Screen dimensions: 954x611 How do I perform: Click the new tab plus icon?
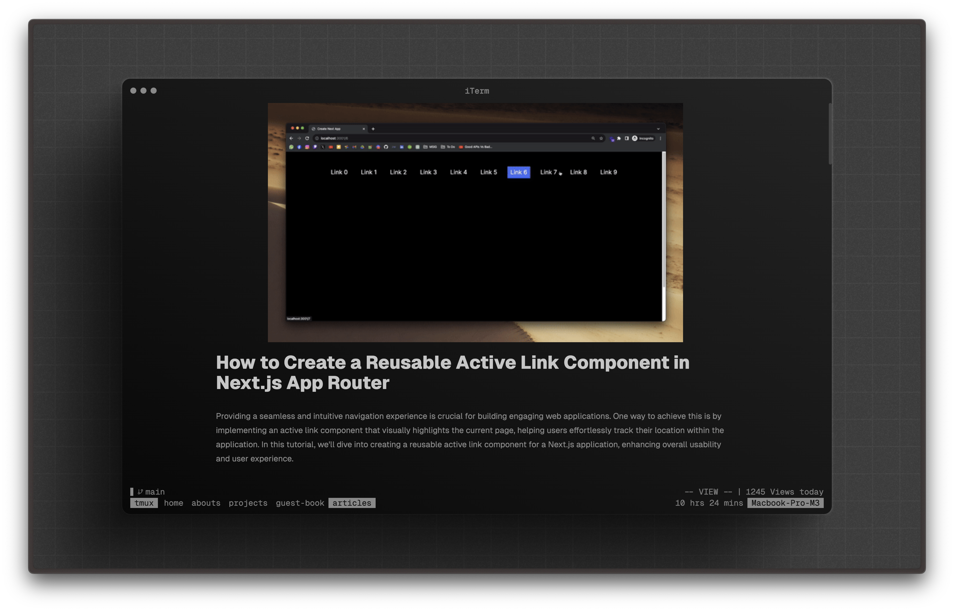[373, 129]
